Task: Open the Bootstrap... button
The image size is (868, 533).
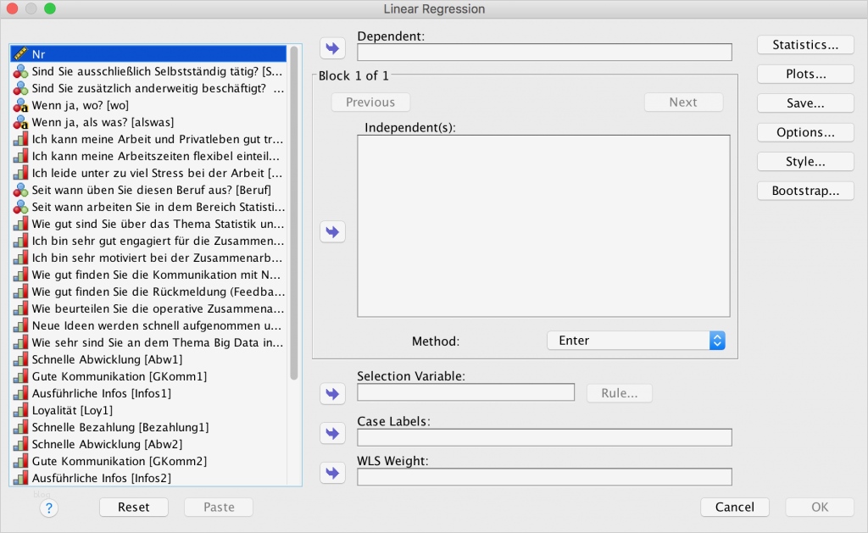Action: [805, 191]
